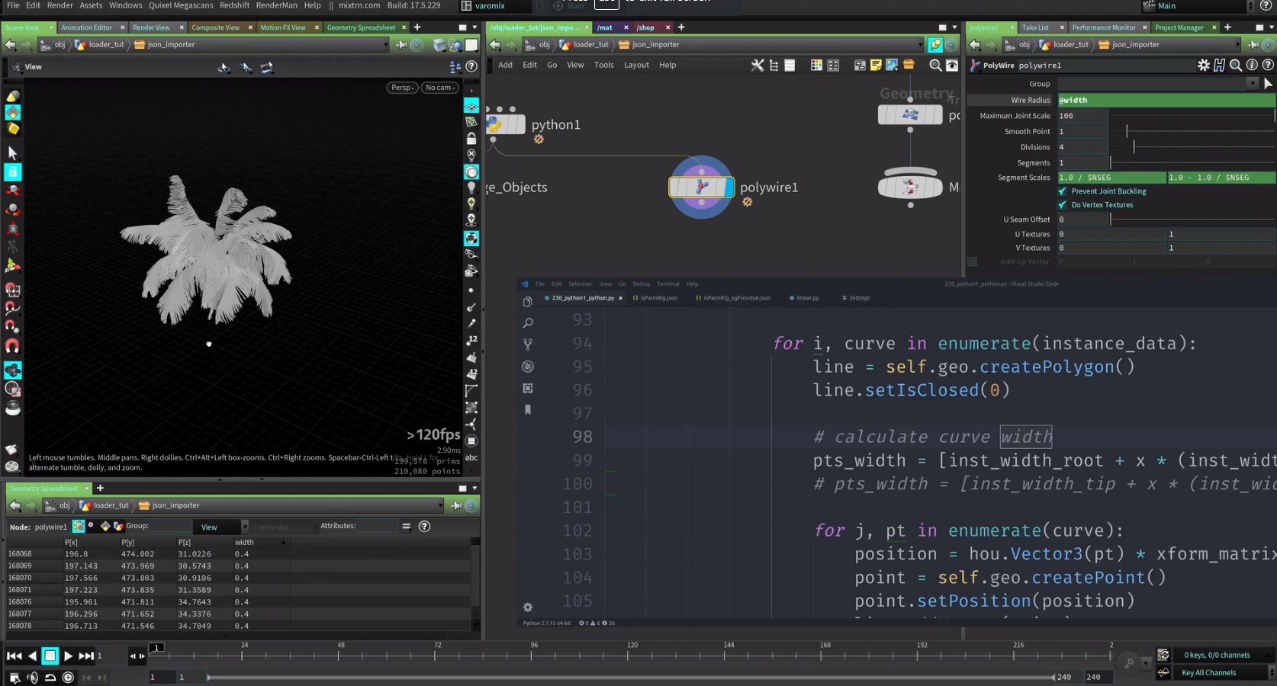Viewport: 1277px width, 686px height.
Task: Expand the Group field dropdown arrow
Action: click(1252, 84)
